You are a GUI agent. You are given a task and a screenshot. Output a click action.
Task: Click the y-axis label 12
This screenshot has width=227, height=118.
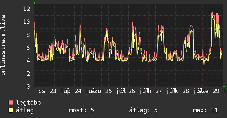point(27,9)
